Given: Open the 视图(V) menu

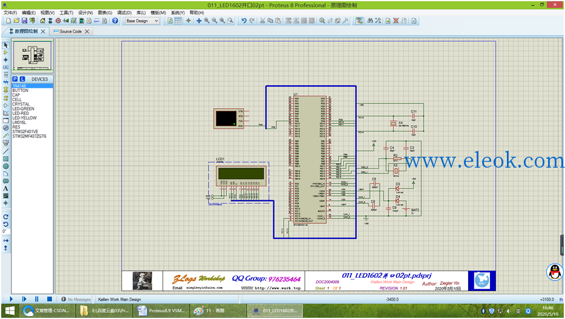Looking at the screenshot, I should [x=47, y=13].
